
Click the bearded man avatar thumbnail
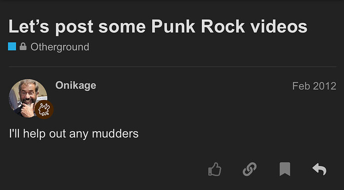[28, 98]
